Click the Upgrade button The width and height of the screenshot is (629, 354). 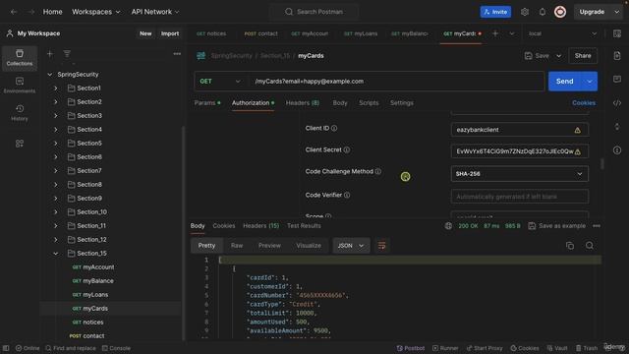[592, 12]
